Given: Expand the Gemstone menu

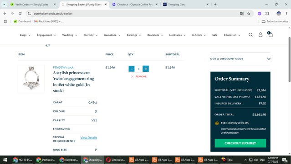Looking at the screenshot, I should (x=112, y=35).
